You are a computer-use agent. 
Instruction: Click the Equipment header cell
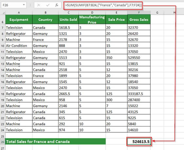tap(19, 19)
